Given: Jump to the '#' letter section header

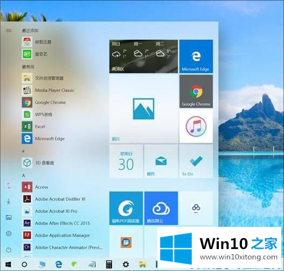Looking at the screenshot, I should point(23,151).
